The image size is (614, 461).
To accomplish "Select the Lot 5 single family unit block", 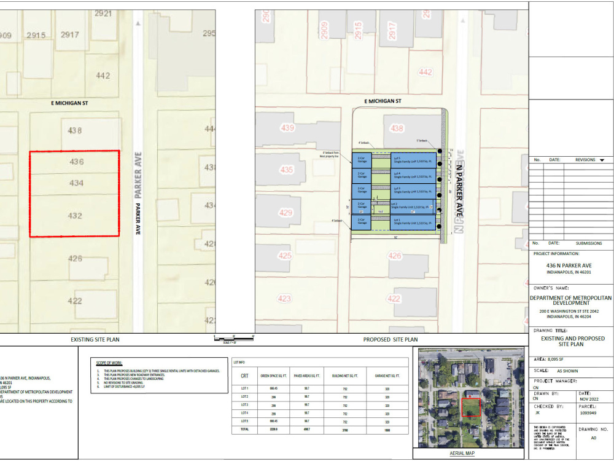I will click(x=413, y=160).
